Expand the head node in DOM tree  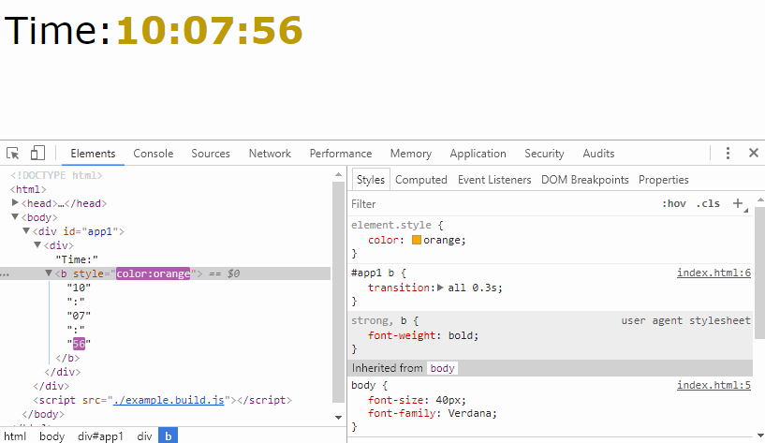click(15, 202)
